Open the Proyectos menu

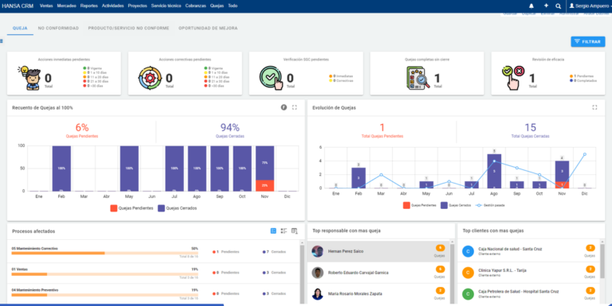(x=137, y=6)
